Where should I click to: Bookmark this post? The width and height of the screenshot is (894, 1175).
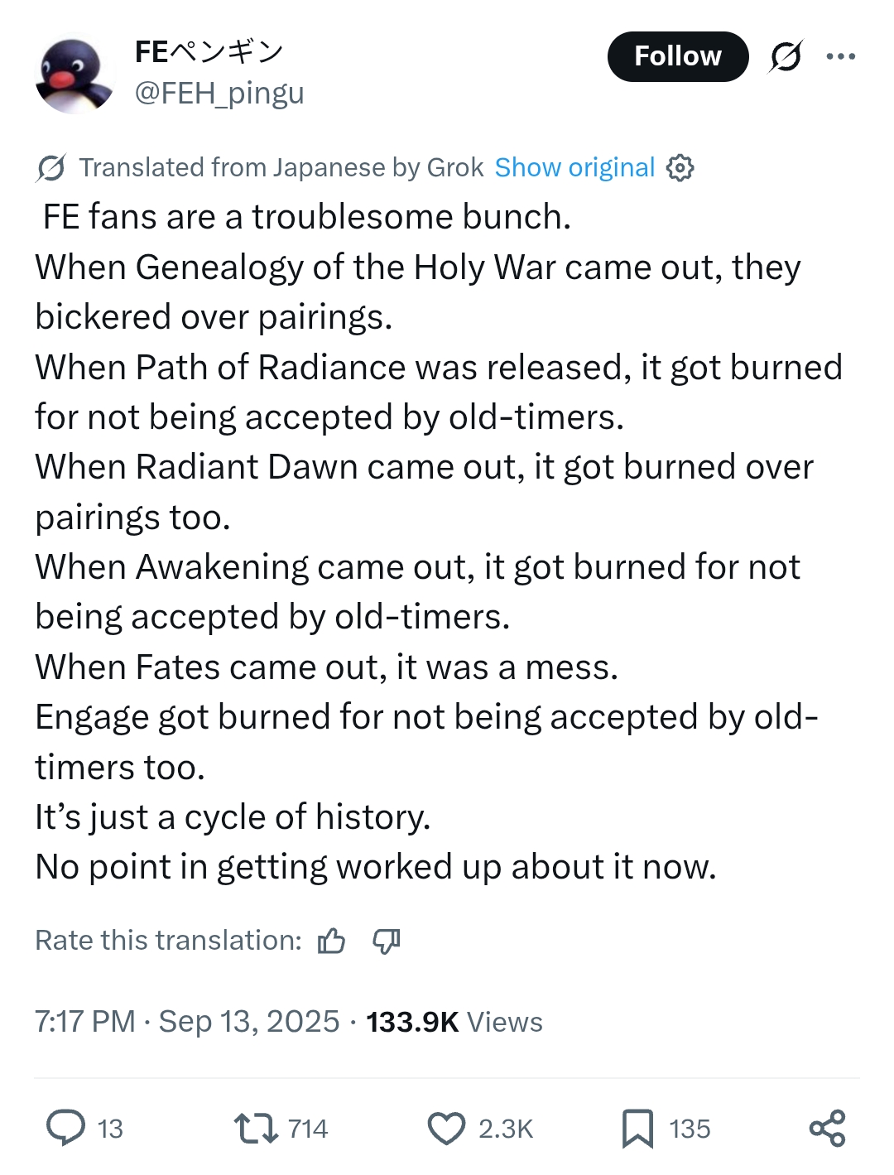click(637, 1128)
